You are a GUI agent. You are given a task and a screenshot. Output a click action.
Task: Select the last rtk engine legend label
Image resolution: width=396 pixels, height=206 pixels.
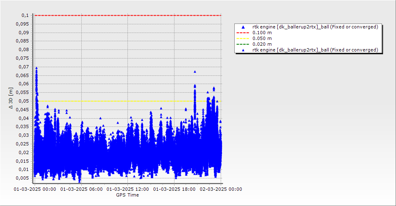(315, 50)
